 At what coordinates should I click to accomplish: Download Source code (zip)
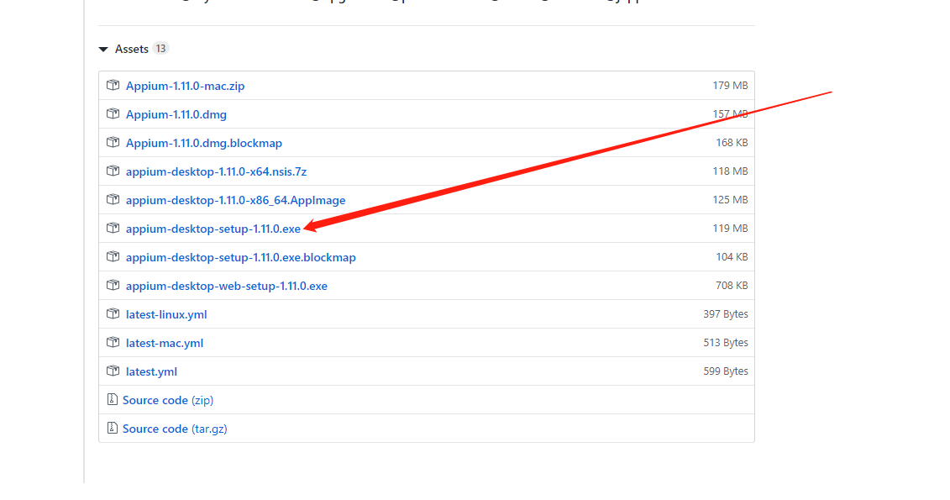point(168,400)
